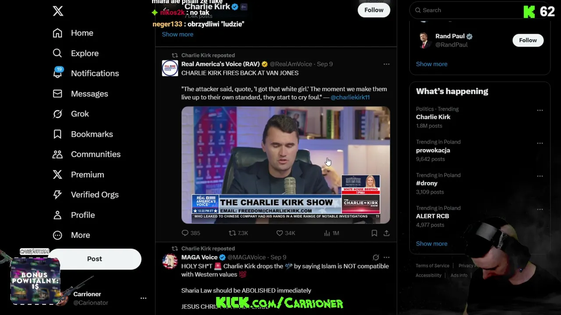The width and height of the screenshot is (561, 315).
Task: Like the post with 34K likes
Action: tap(285, 233)
